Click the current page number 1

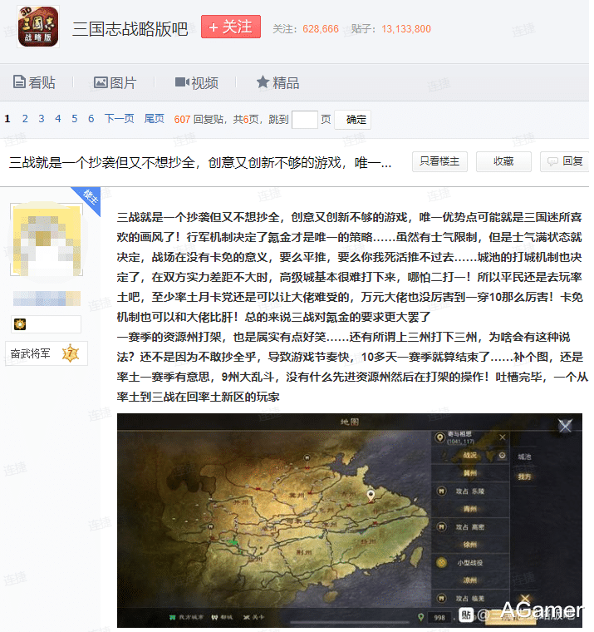coord(7,119)
